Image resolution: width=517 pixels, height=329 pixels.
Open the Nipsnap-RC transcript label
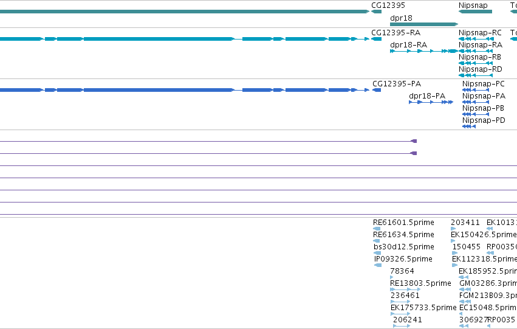click(480, 33)
